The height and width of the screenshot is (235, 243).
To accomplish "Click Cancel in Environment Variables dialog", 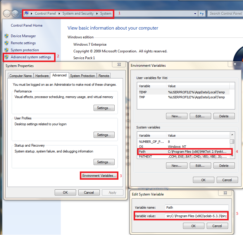I will point(227,180).
